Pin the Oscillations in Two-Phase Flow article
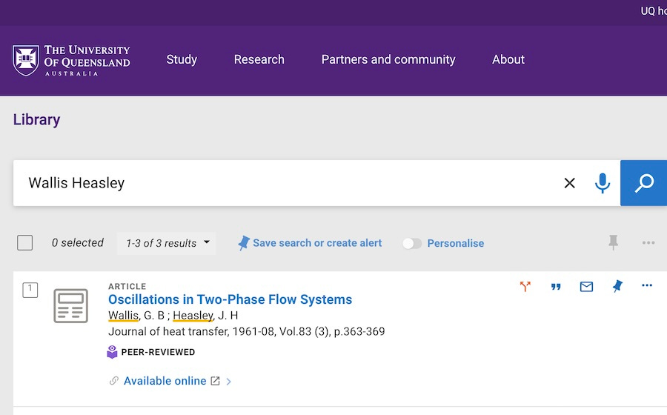667x415 pixels. (x=617, y=286)
